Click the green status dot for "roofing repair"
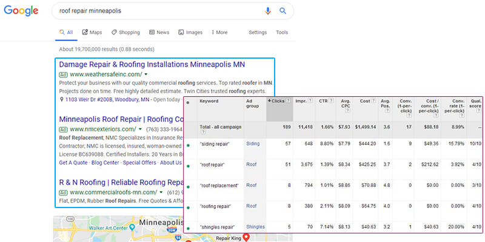485x242 pixels. click(189, 208)
